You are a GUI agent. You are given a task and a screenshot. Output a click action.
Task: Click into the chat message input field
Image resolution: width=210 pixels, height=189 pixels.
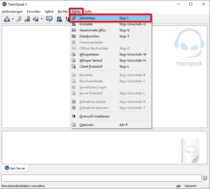[102, 178]
